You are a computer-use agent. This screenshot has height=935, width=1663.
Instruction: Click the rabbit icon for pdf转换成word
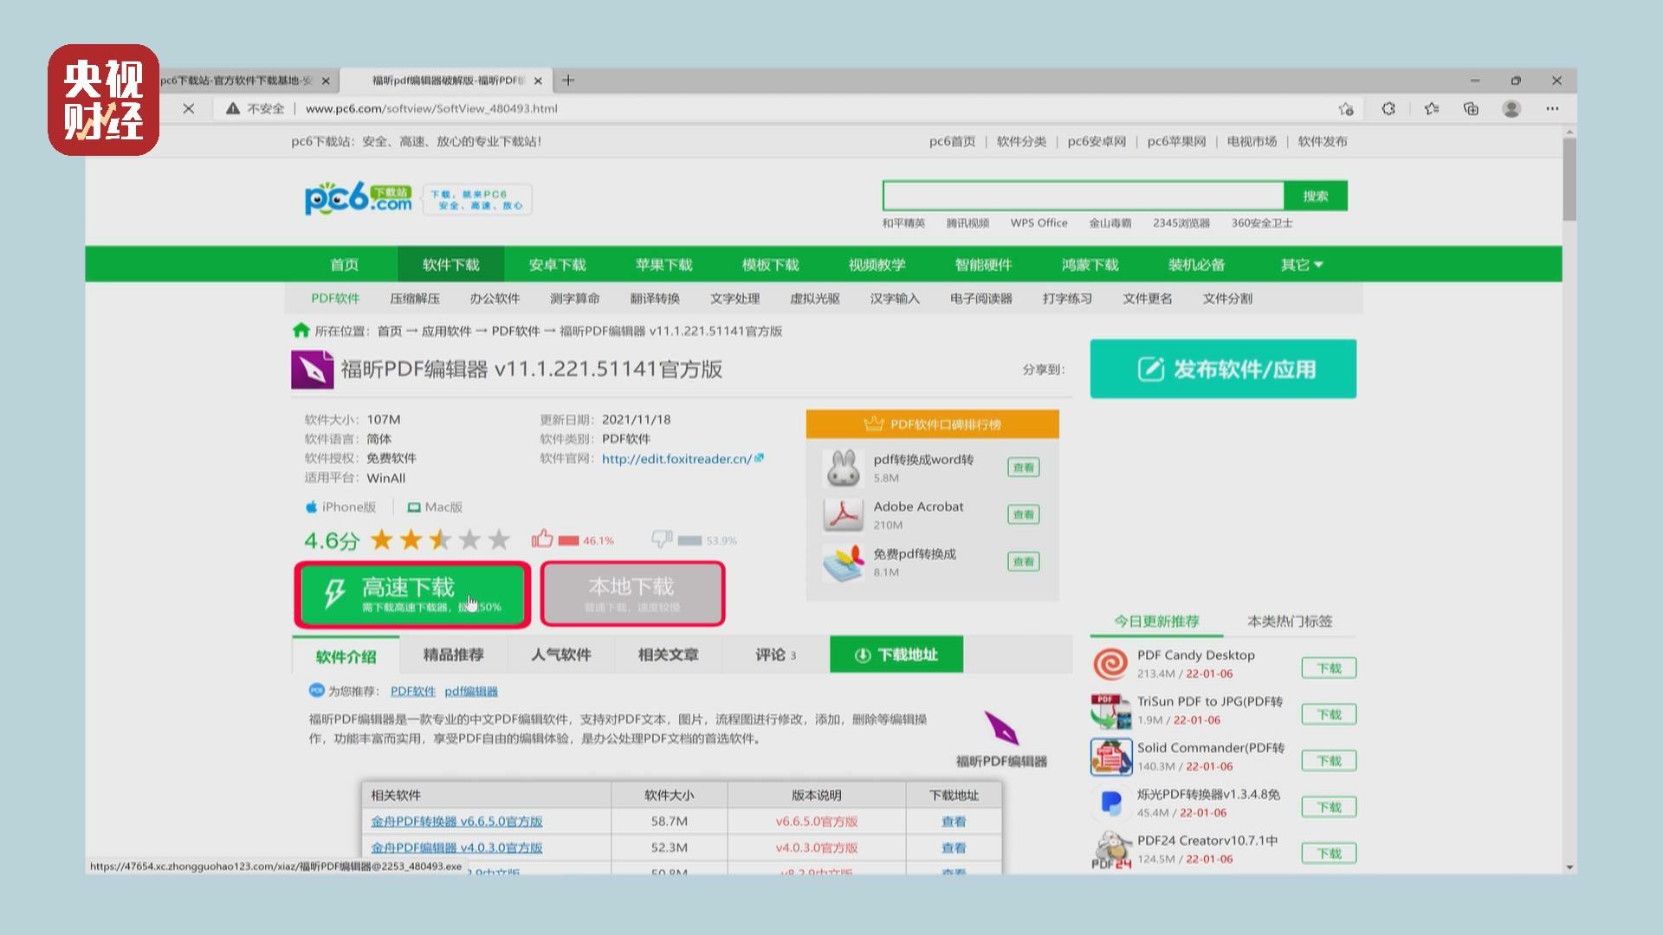[843, 467]
